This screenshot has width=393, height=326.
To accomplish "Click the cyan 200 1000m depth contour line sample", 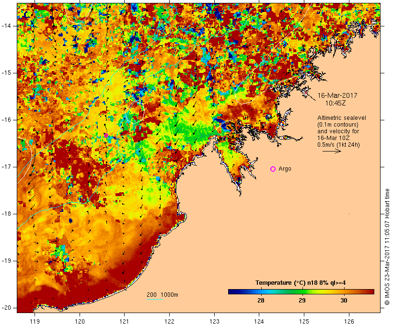I will click(155, 299).
